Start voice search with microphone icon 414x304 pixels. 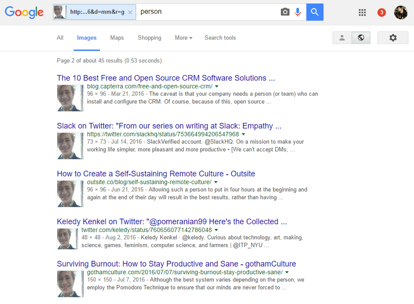298,12
